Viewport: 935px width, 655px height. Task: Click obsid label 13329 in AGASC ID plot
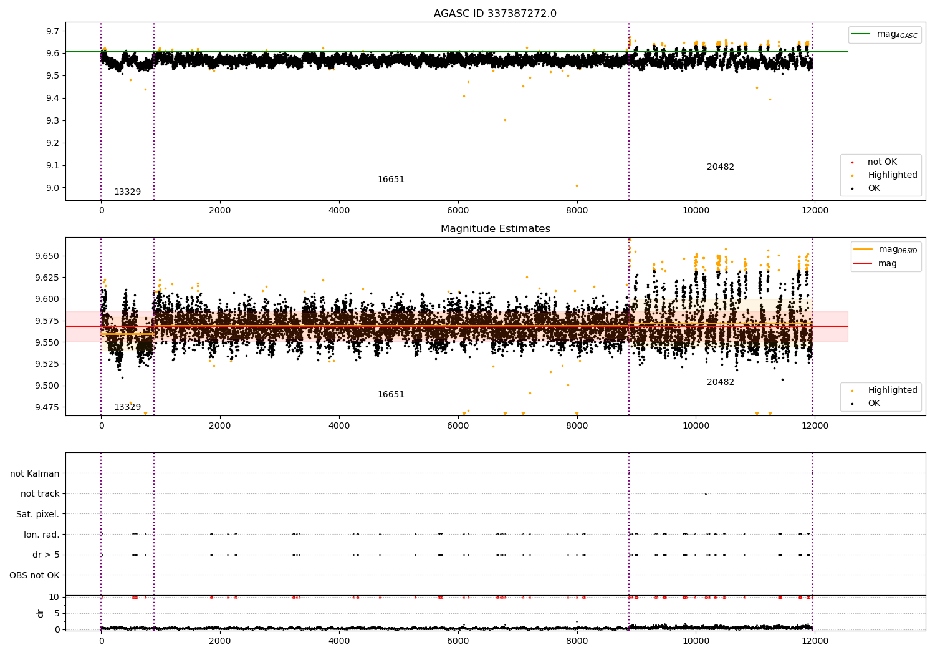127,192
